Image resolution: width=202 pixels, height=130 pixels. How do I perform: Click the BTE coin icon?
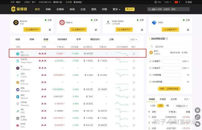point(18,82)
